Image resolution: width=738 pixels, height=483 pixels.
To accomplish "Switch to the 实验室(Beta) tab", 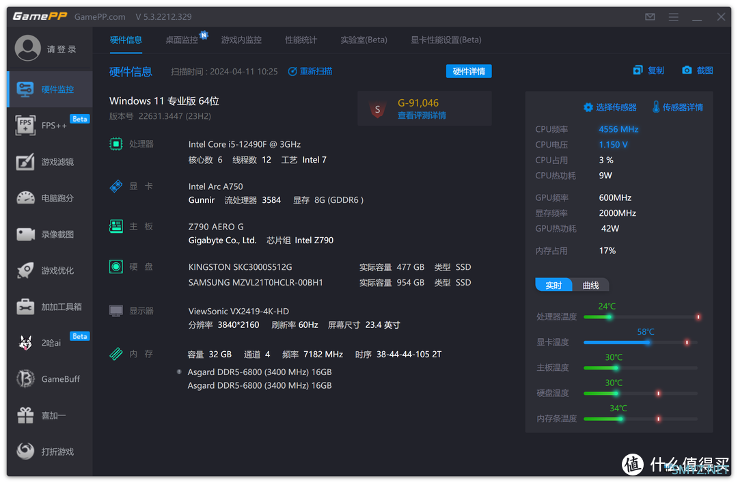I will (364, 40).
